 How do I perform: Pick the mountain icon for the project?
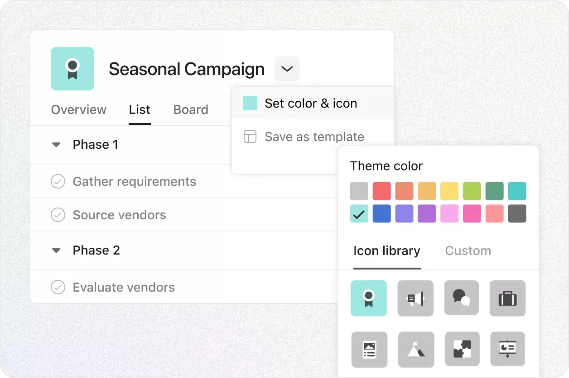pyautogui.click(x=415, y=350)
